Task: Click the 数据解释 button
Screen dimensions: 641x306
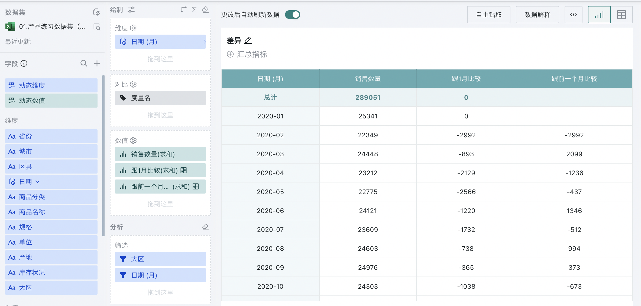Action: coord(537,15)
